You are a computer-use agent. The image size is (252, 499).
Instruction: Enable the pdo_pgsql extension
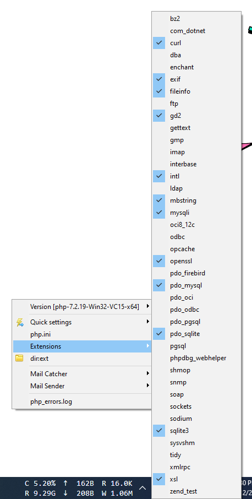pyautogui.click(x=196, y=322)
